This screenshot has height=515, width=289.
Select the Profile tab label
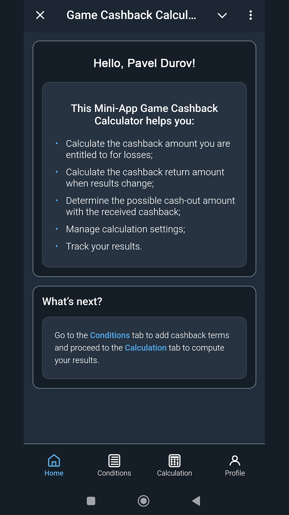(x=235, y=473)
